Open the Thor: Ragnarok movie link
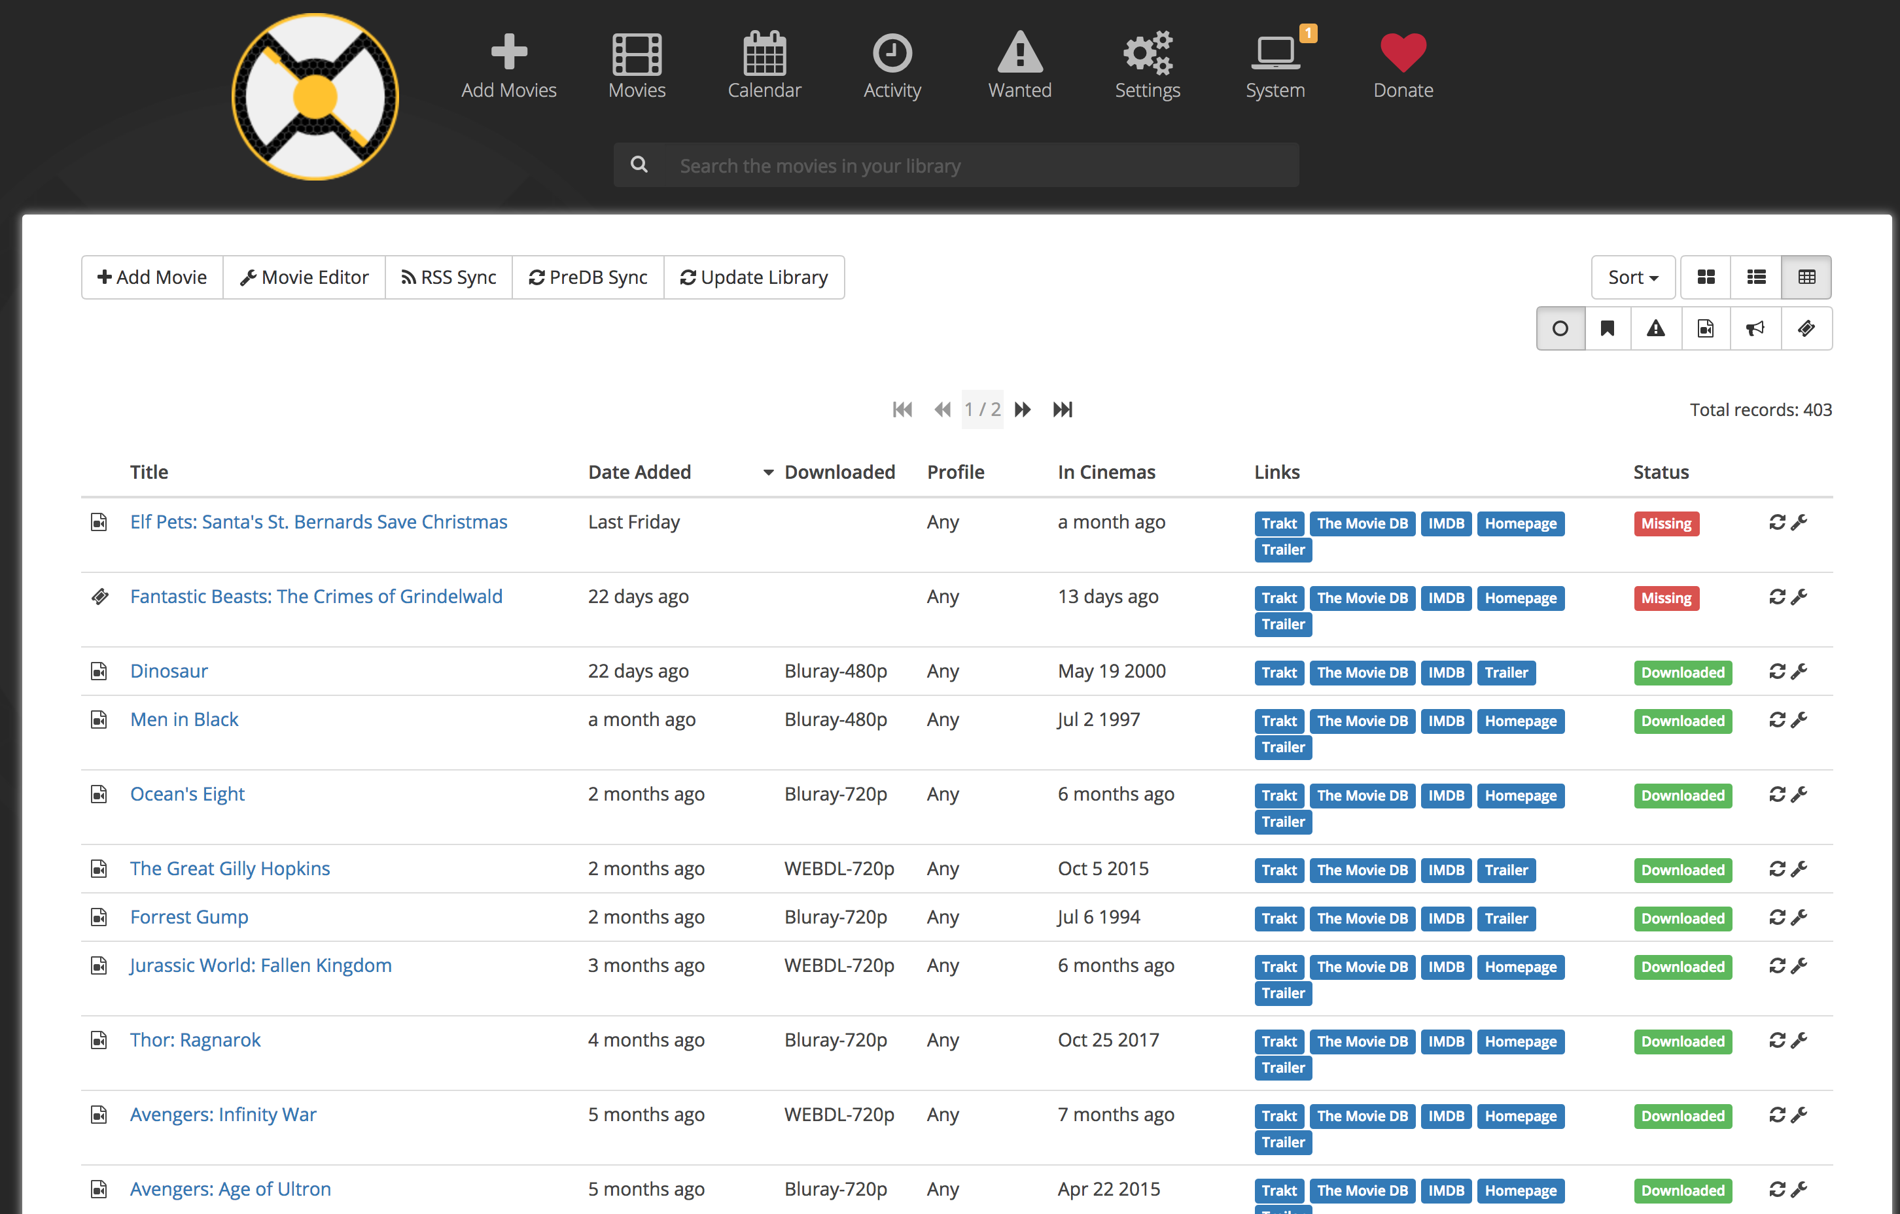This screenshot has height=1214, width=1900. point(195,1039)
